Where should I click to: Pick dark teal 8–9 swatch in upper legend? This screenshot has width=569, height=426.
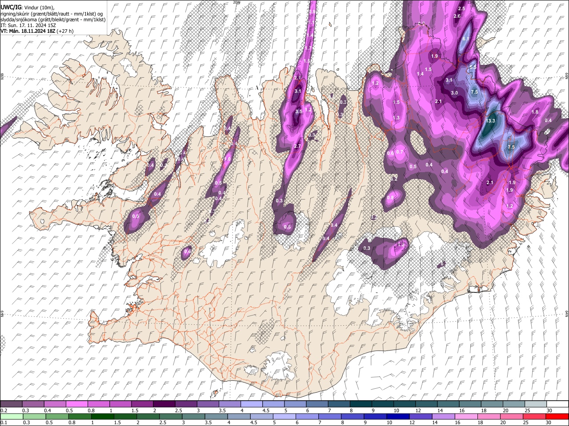tap(361, 404)
